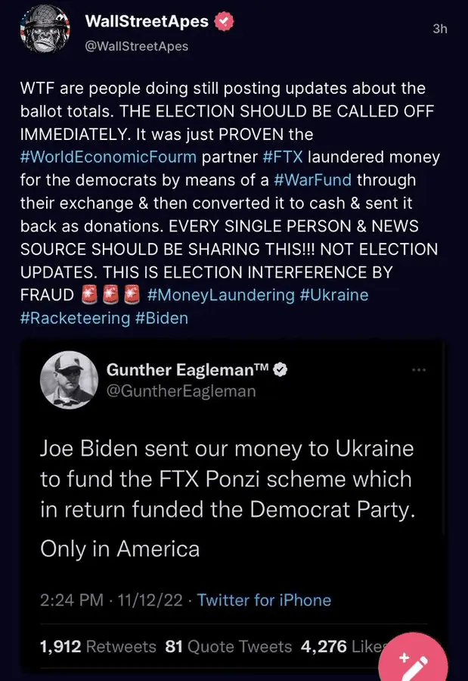Open the 81 Quote Tweets list

coord(228,646)
